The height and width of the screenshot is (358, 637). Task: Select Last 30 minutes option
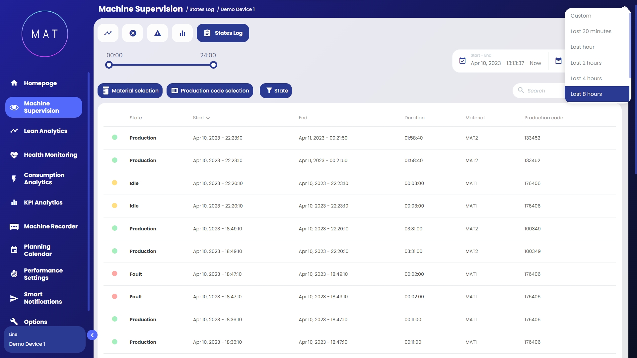(591, 31)
